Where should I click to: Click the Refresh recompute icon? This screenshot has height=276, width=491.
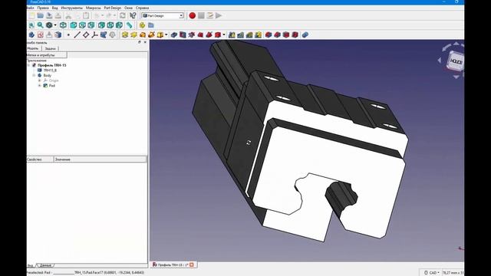click(123, 15)
